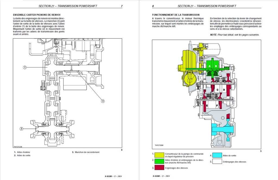Click the figure reference 'TH121004'

pos(159,145)
